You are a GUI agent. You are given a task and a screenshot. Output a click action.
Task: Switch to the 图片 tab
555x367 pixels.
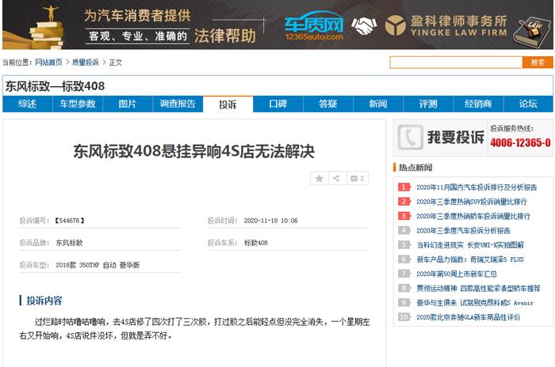coord(128,104)
